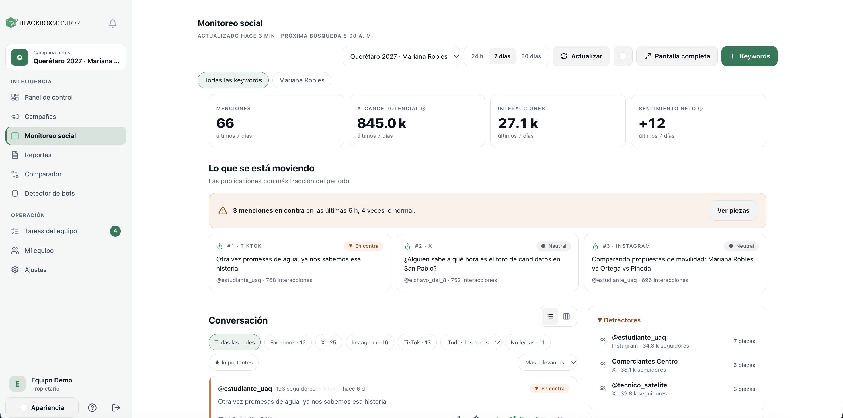The width and height of the screenshot is (843, 418).
Task: Open Mi equipo in sidebar
Action: (x=66, y=250)
